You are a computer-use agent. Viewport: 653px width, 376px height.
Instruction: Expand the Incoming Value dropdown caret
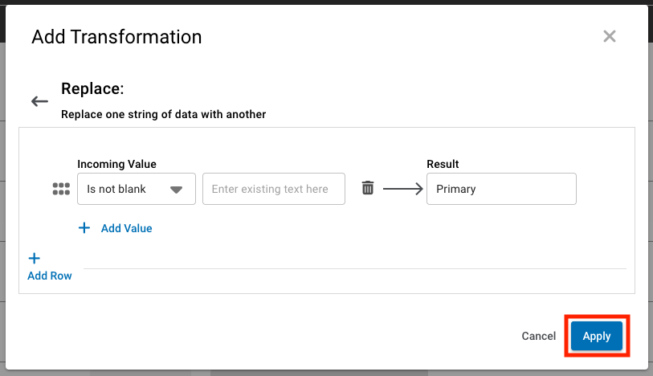point(177,190)
